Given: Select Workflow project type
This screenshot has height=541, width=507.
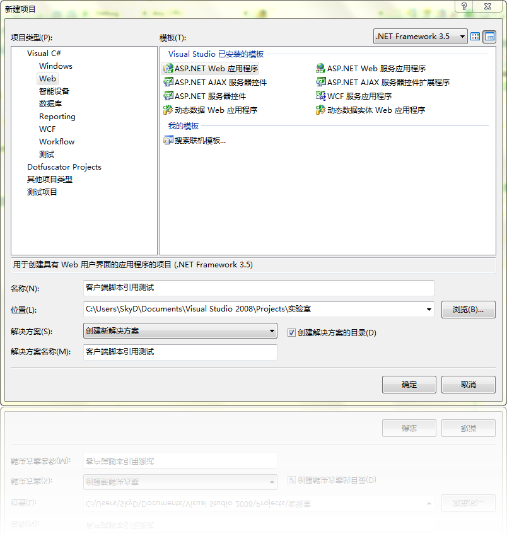Looking at the screenshot, I should (57, 141).
